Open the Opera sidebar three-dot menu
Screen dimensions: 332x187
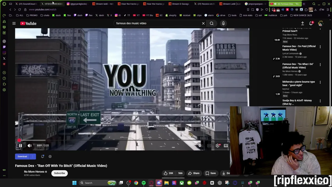(x=4, y=176)
